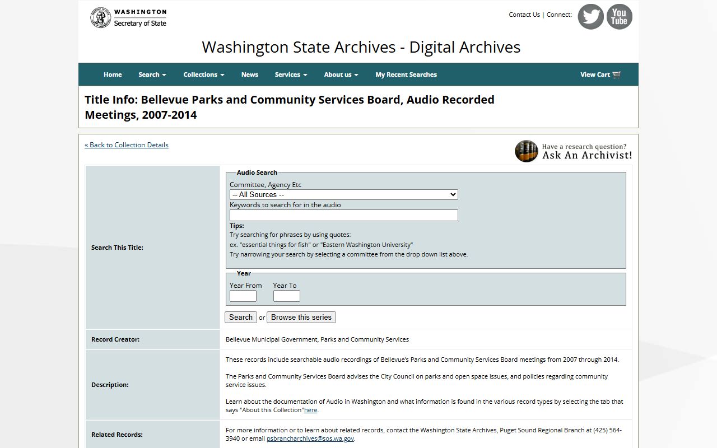This screenshot has height=448, width=717.
Task: Open the 'here' link in Description
Action: point(311,410)
